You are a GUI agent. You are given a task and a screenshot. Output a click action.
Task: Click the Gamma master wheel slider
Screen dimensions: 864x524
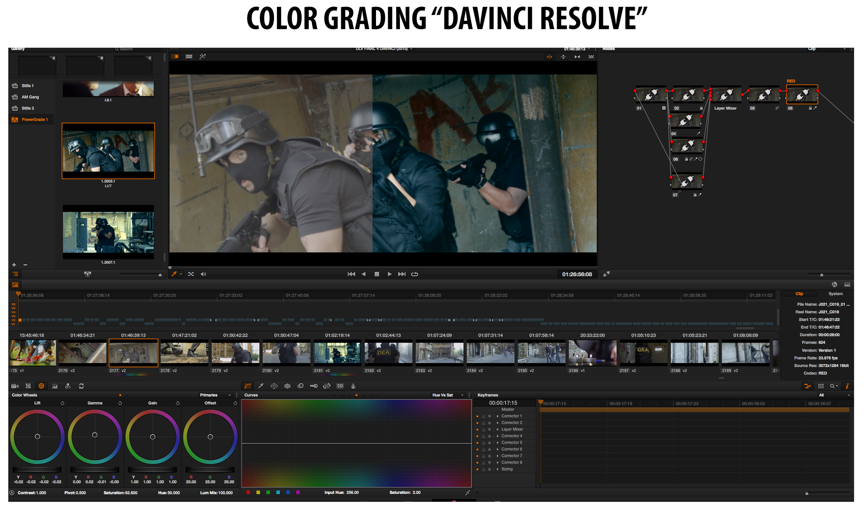(95, 470)
